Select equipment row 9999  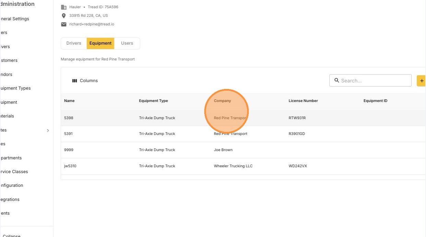243,150
